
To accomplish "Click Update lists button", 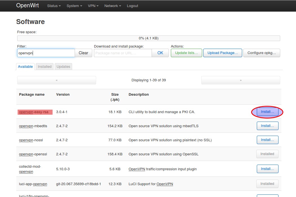I will 186,53.
